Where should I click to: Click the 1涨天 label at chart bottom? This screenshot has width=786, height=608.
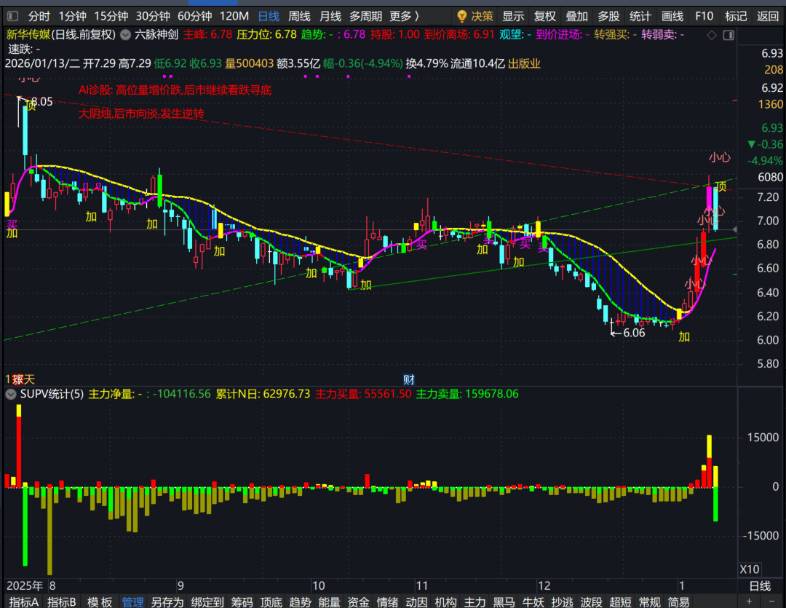(20, 380)
